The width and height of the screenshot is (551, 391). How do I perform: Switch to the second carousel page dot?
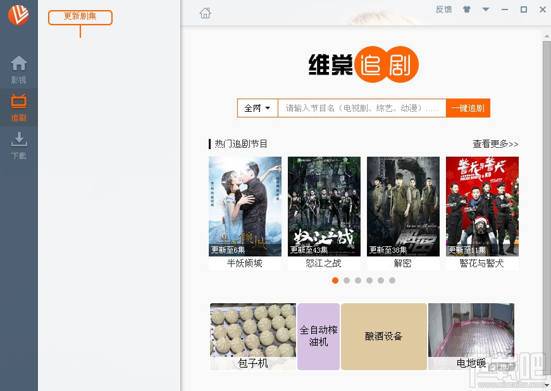[x=347, y=280]
